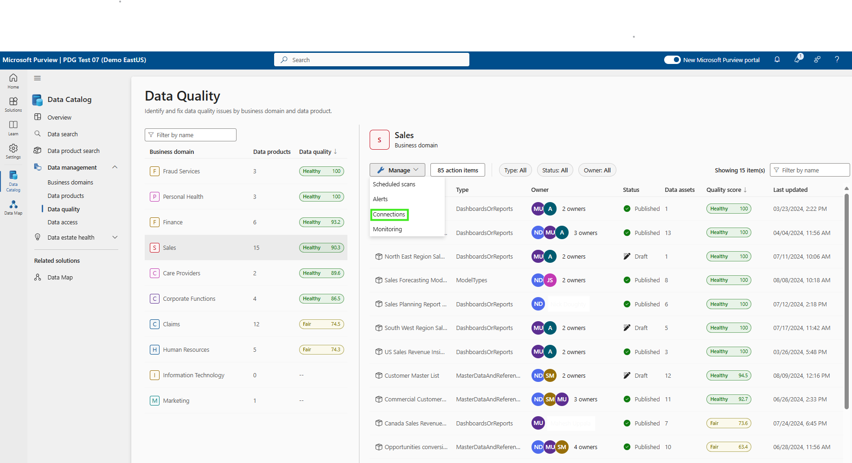Open the Manage dropdown button
Screen dimensions: 852x463
pyautogui.click(x=397, y=170)
